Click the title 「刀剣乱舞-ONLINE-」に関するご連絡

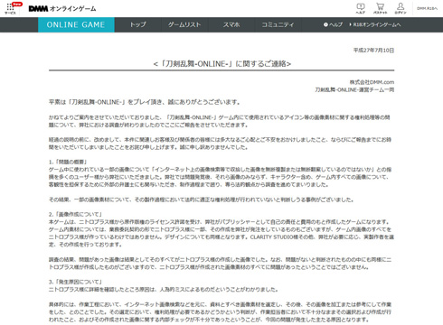(222, 64)
